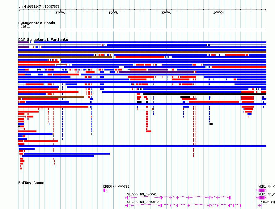Click the chr4:9621107..10087876 region label
The width and height of the screenshot is (275, 209).
point(39,6)
